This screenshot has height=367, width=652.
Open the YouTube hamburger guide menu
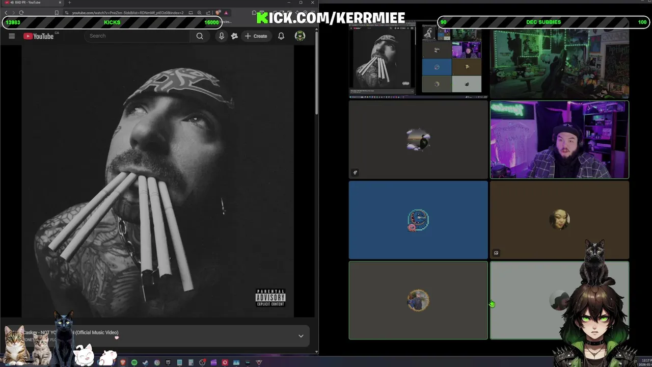(12, 36)
